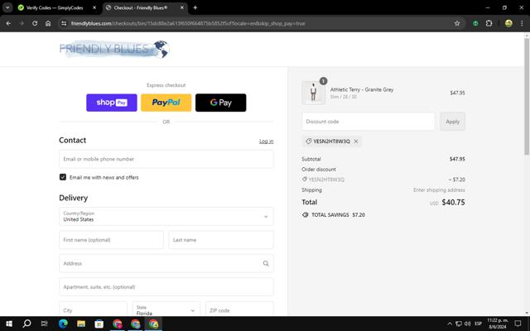Remove the YESN2HT8W3Q discount code
Image resolution: width=530 pixels, height=331 pixels.
(x=356, y=142)
